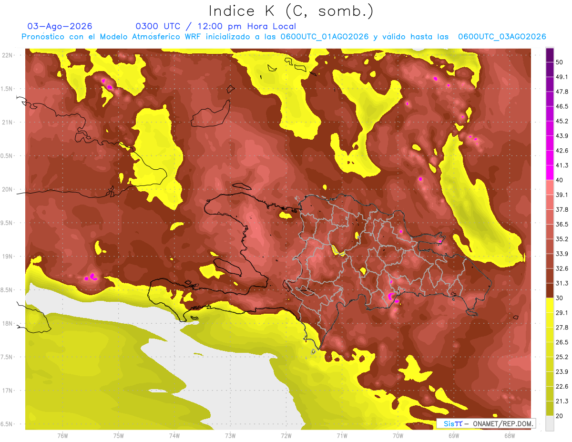Click the colorbar value 50
572x442 pixels.
tap(560, 62)
